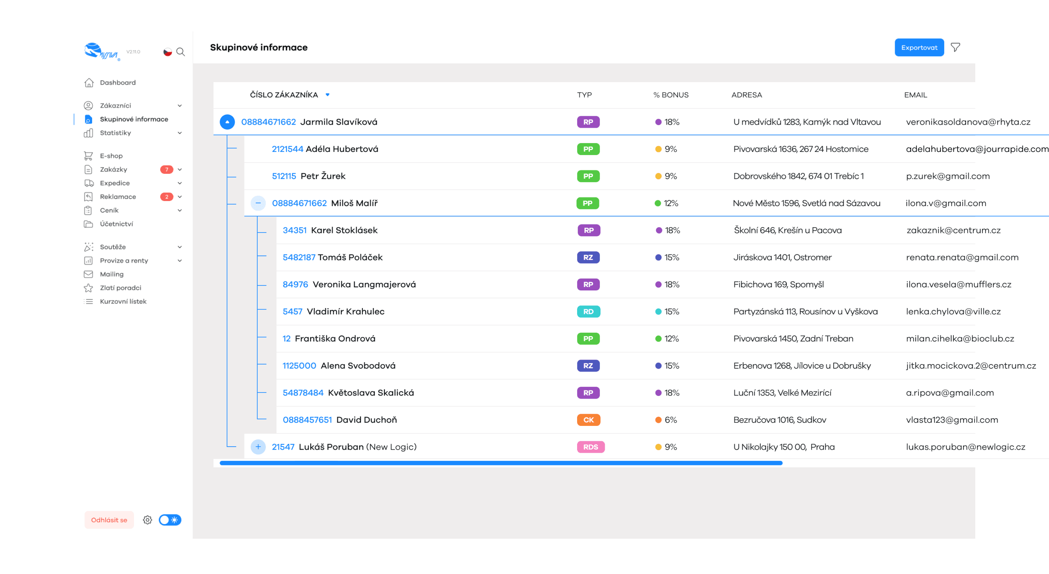Click the Dashboard home icon

[89, 82]
